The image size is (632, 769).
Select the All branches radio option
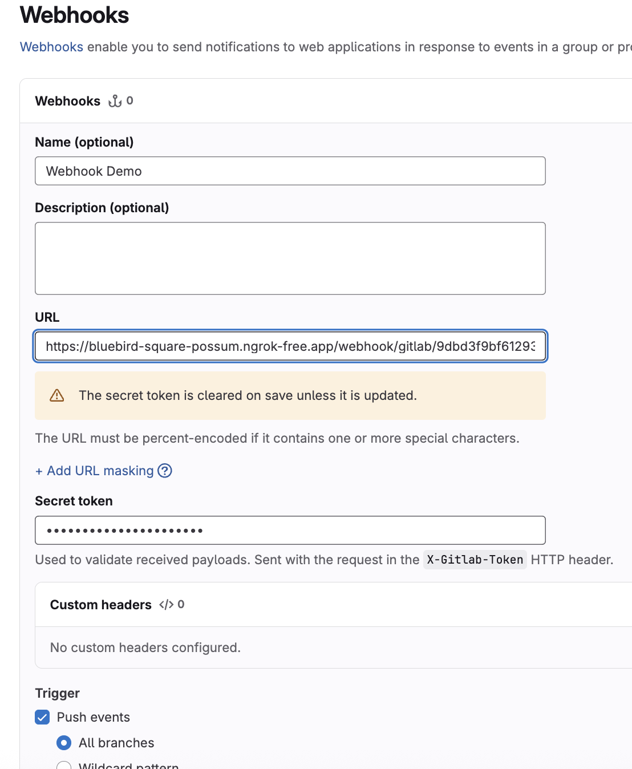click(x=64, y=742)
